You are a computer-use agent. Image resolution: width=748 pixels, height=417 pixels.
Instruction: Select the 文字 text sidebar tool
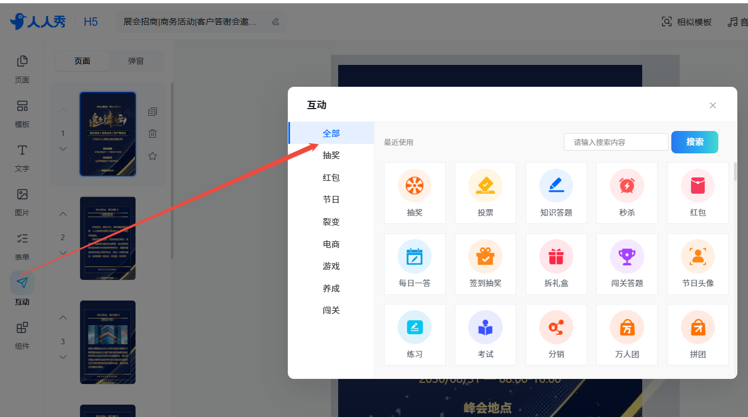coord(22,158)
